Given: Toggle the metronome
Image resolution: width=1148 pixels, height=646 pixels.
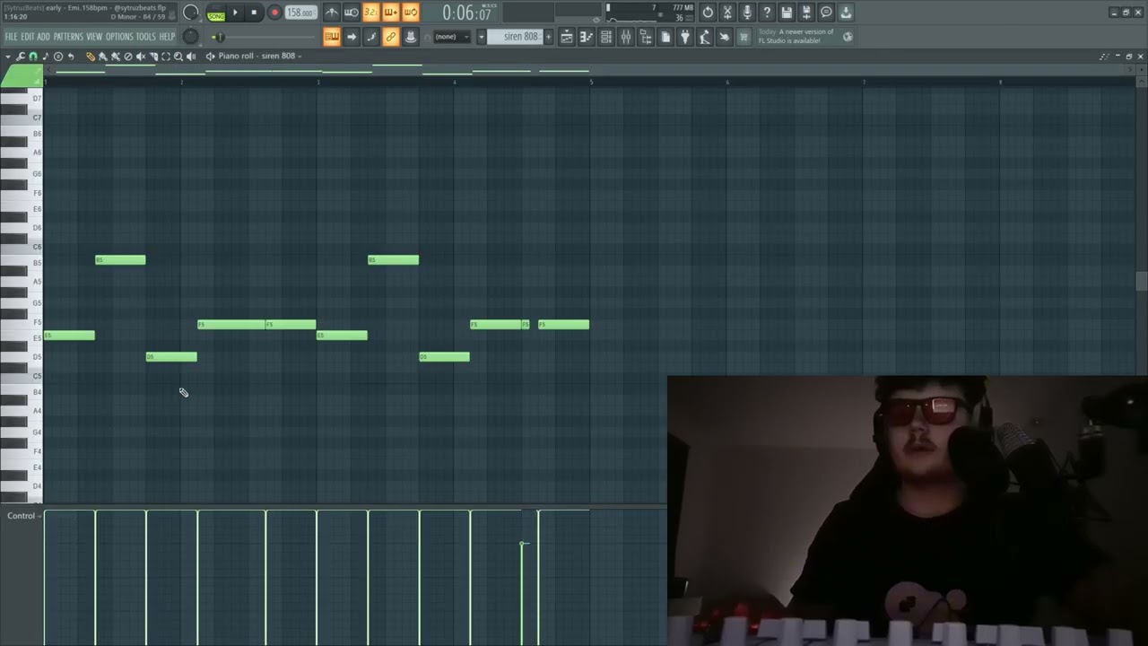Looking at the screenshot, I should pyautogui.click(x=332, y=13).
